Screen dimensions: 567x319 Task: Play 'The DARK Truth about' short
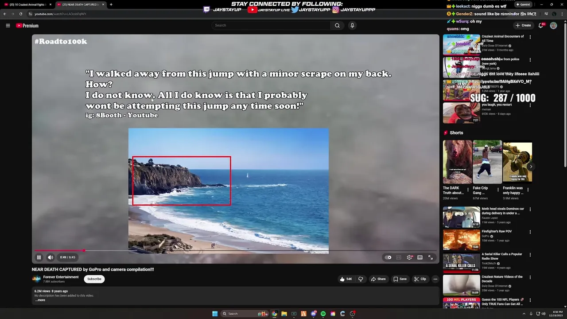coord(457,162)
